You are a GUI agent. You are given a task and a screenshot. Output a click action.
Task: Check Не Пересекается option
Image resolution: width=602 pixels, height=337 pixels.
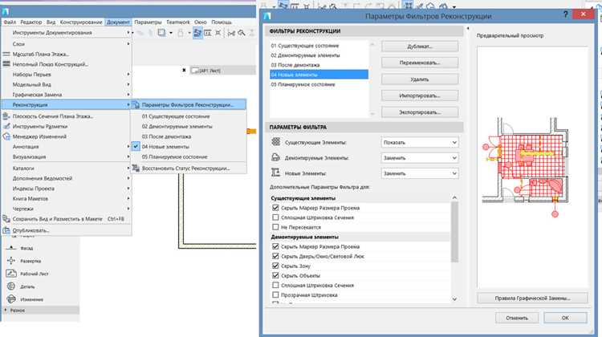(275, 227)
